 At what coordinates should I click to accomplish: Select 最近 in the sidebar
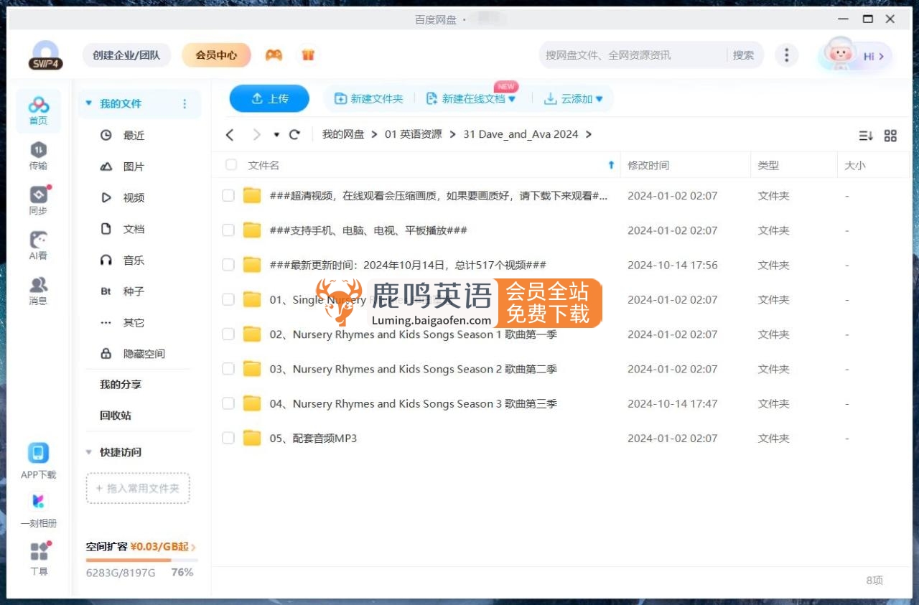click(x=134, y=135)
